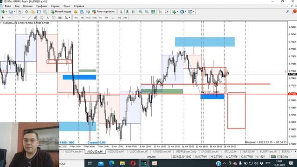Open the Вставка menu
Image resolution: width=297 pixels, height=167 pixels.
(28, 6)
